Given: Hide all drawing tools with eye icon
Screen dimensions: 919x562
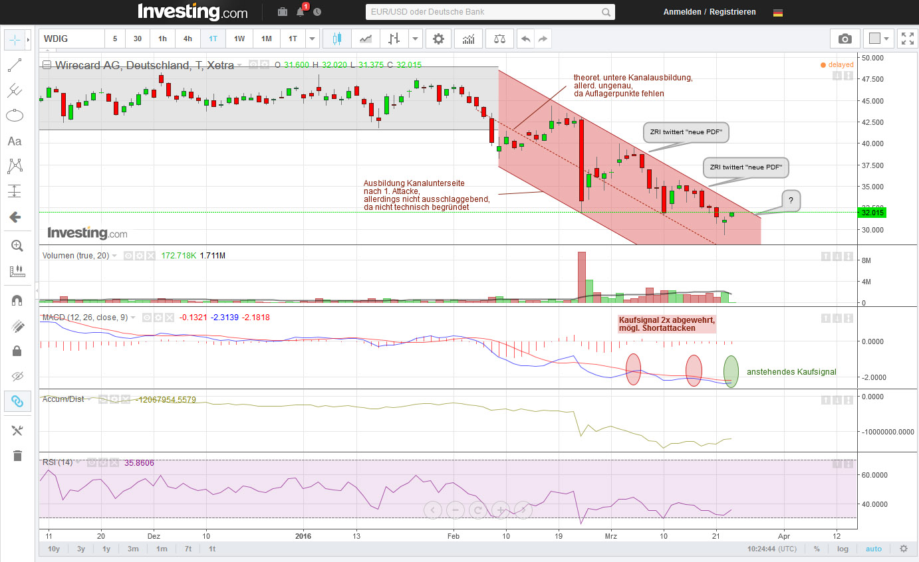Looking at the screenshot, I should click(x=17, y=376).
